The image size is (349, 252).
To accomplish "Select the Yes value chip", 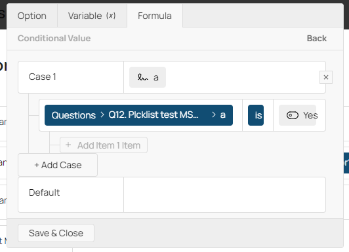I will pyautogui.click(x=297, y=115).
